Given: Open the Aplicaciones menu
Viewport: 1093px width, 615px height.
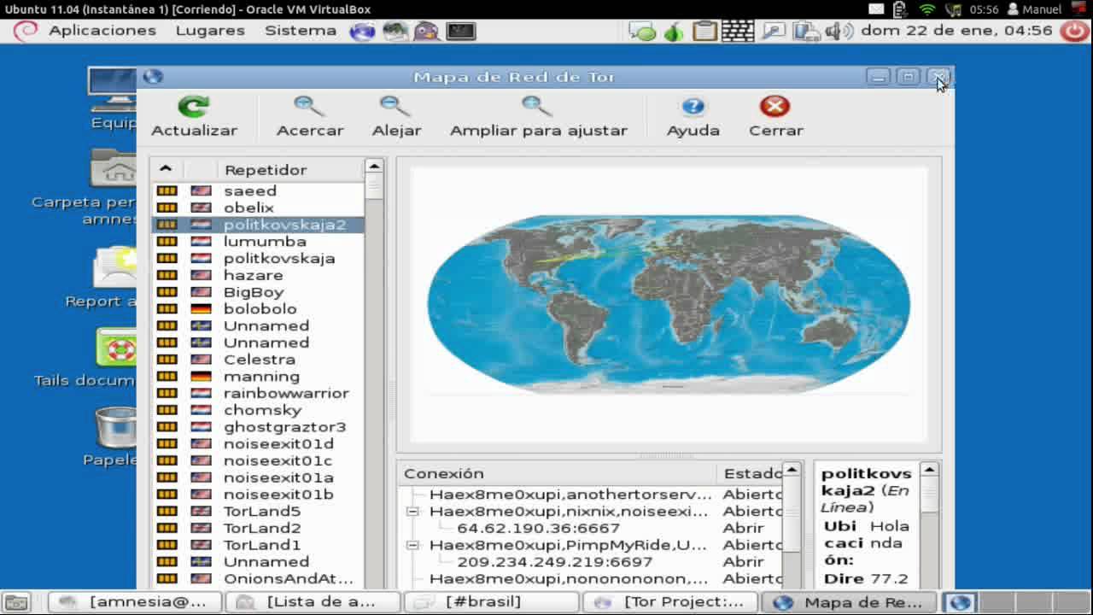Looking at the screenshot, I should coord(102,31).
